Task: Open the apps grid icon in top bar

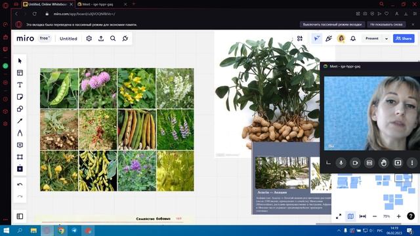Action: coord(300,39)
